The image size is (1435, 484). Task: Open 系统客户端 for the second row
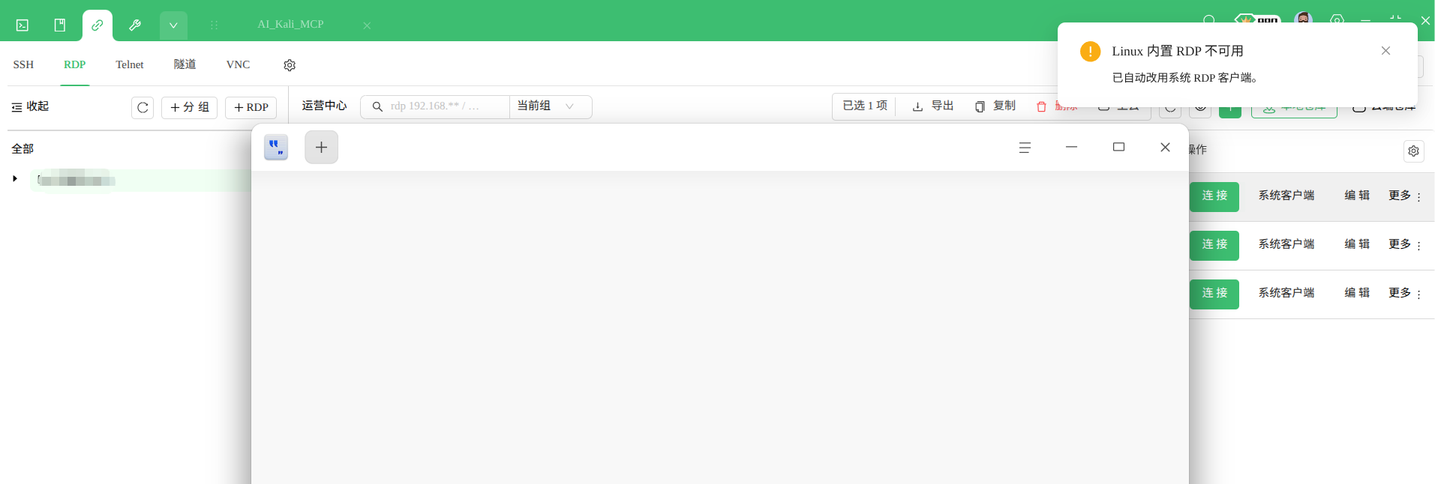point(1286,244)
